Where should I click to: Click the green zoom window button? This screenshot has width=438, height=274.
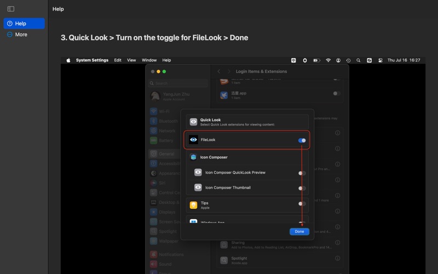tap(164, 72)
